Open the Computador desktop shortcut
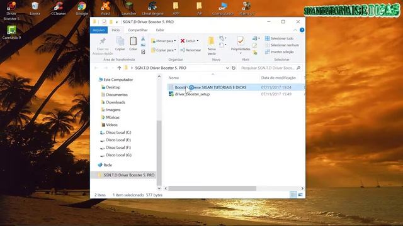Image resolution: width=403 pixels, height=226 pixels. 223,9
